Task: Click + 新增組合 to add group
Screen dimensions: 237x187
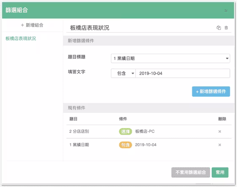Action: point(32,25)
